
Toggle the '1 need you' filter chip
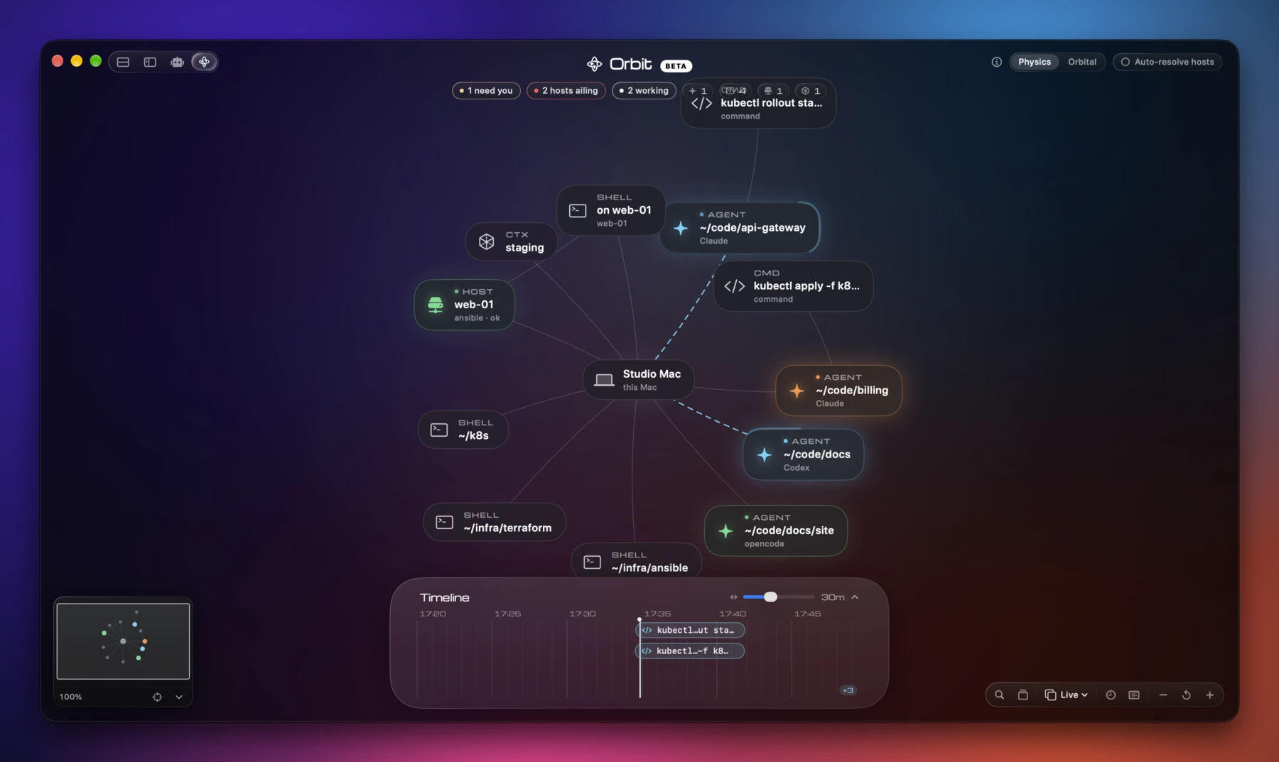(486, 91)
